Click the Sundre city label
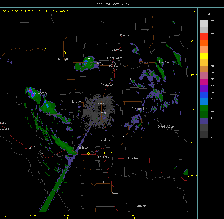This screenshot has width=224, height=219. [x=76, y=102]
